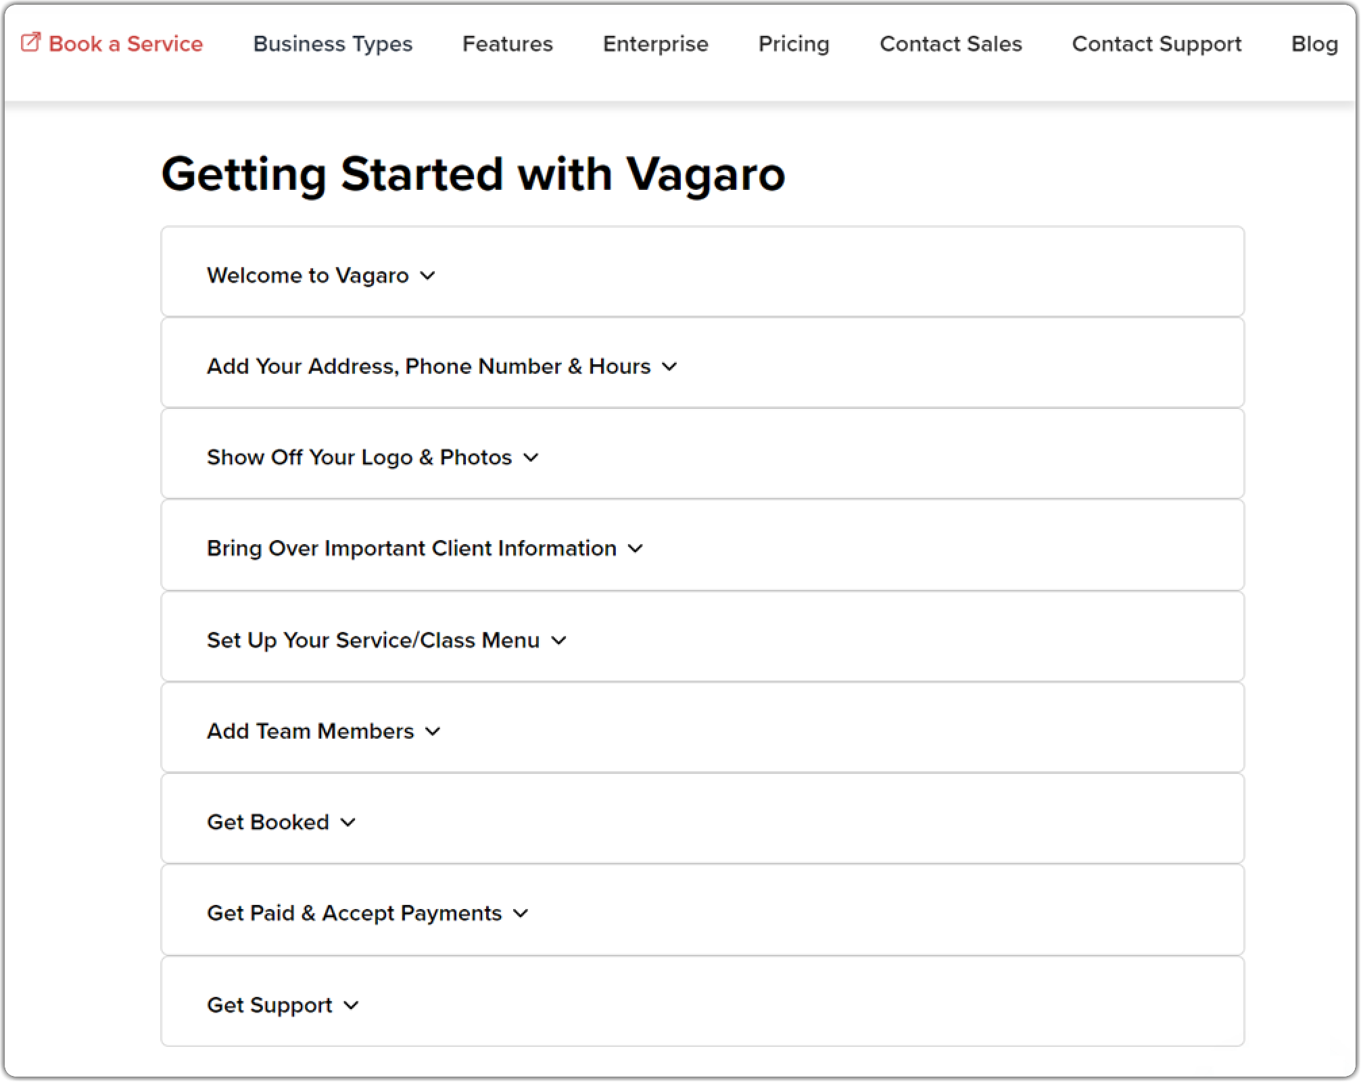Click the Get Support text
Viewport: 1361px width, 1082px height.
[x=270, y=1006]
